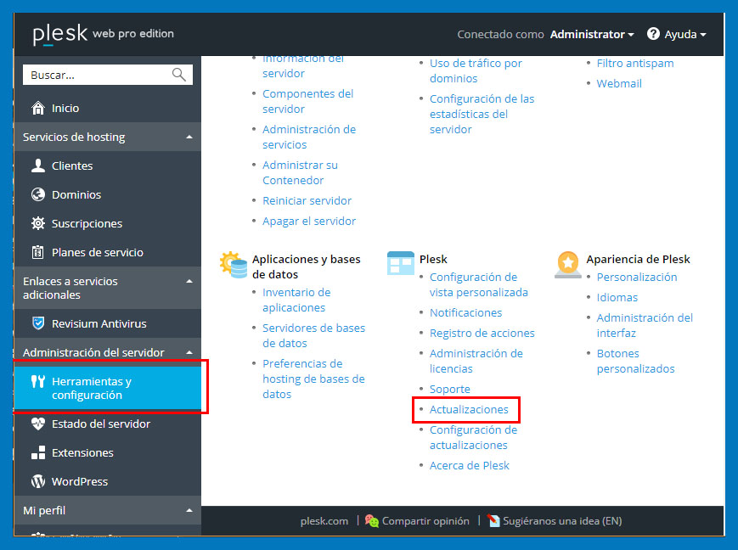The width and height of the screenshot is (738, 550).
Task: Open Uso de tráfico por dominios link
Action: click(476, 70)
